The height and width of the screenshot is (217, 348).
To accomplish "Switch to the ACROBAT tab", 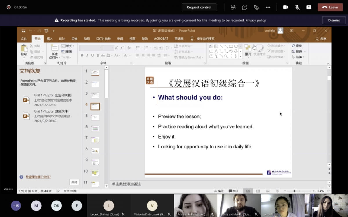I will 161,39.
